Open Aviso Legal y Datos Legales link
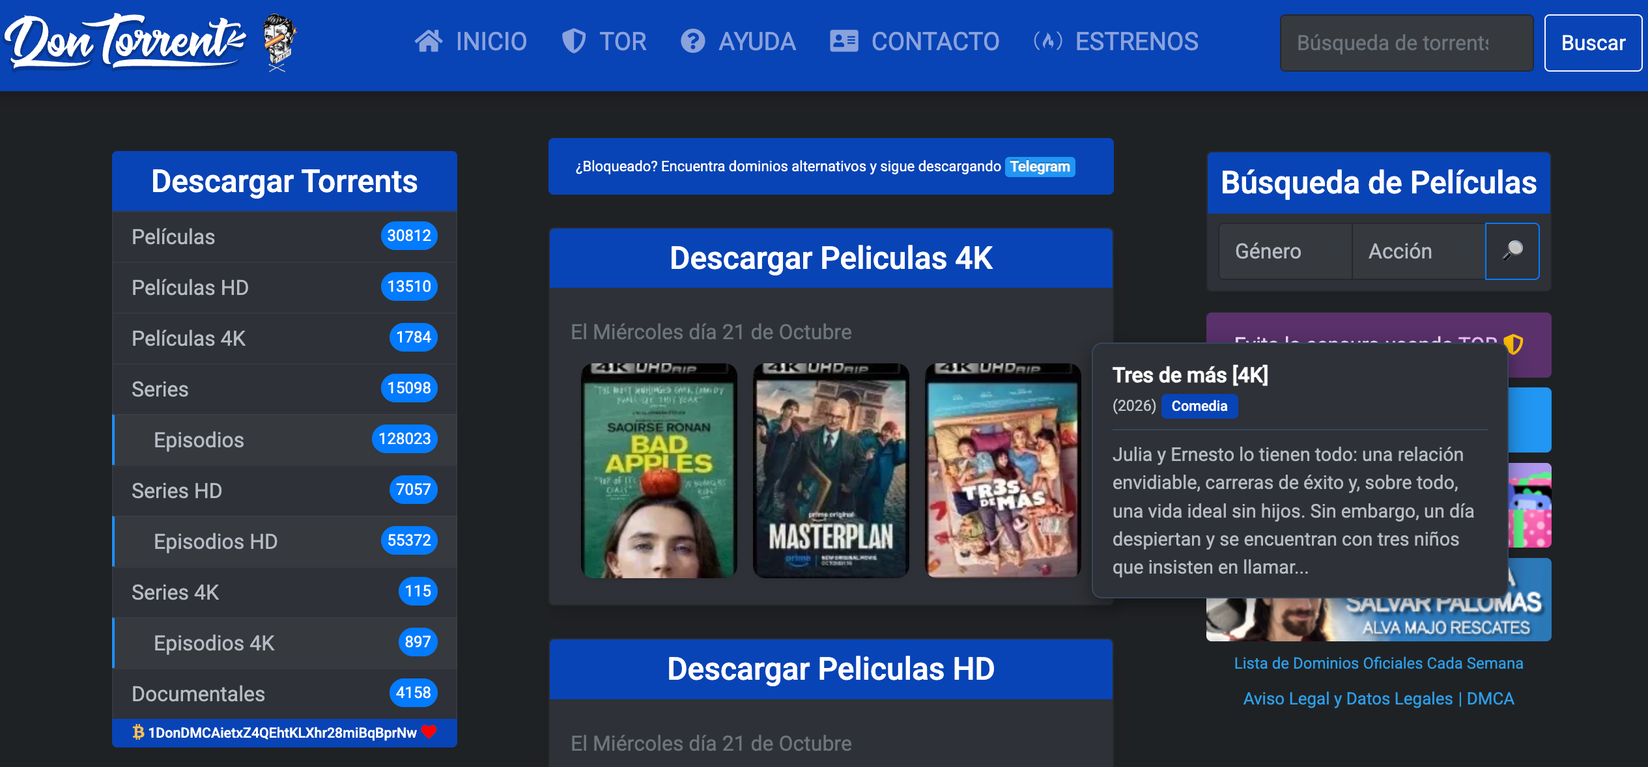This screenshot has width=1648, height=767. click(x=1378, y=699)
